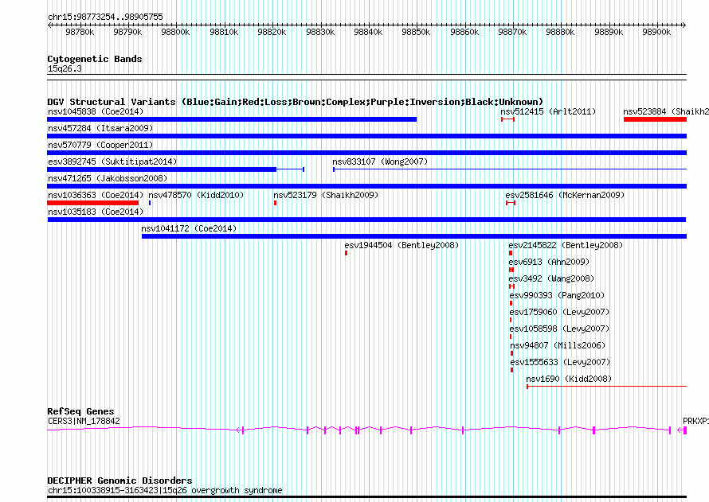The height and width of the screenshot is (502, 709).
Task: Click the nsv94807 (Mills2006) red marker
Action: tap(512, 353)
